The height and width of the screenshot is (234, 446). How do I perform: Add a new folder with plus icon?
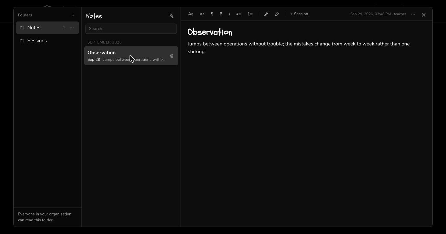73,15
